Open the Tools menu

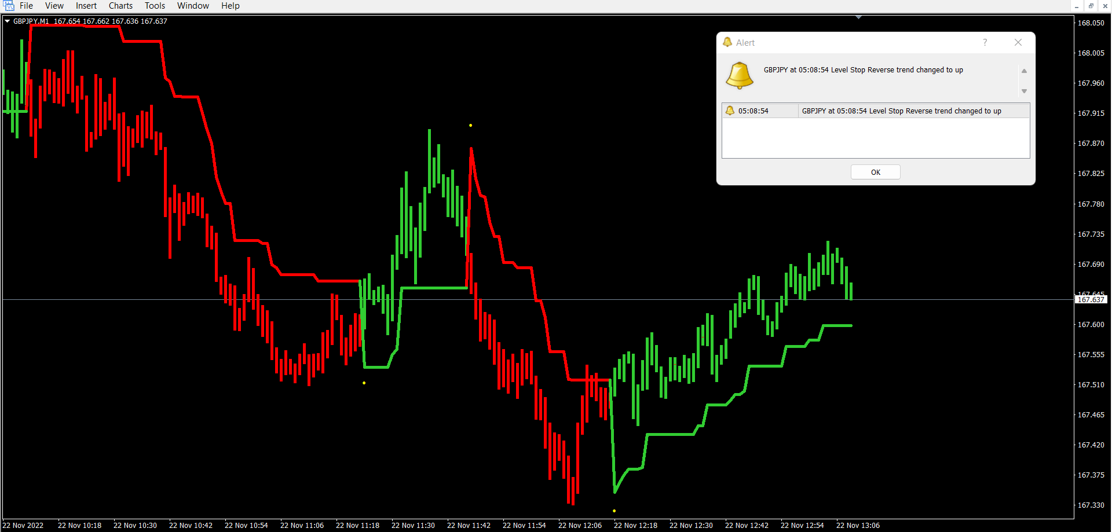click(155, 6)
